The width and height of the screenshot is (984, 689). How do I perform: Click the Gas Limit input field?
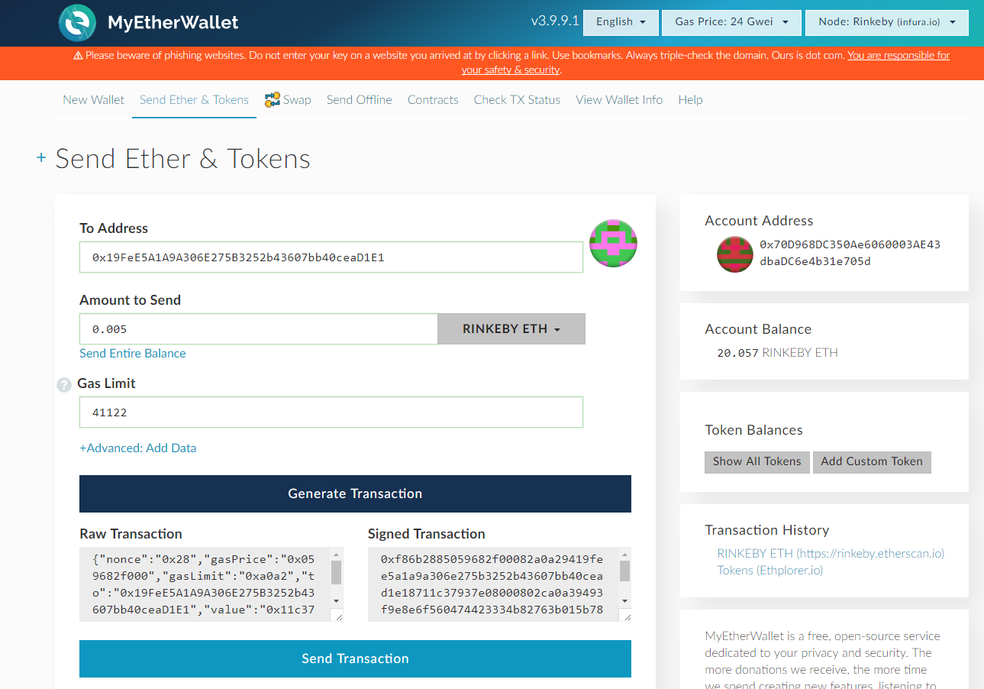tap(331, 412)
